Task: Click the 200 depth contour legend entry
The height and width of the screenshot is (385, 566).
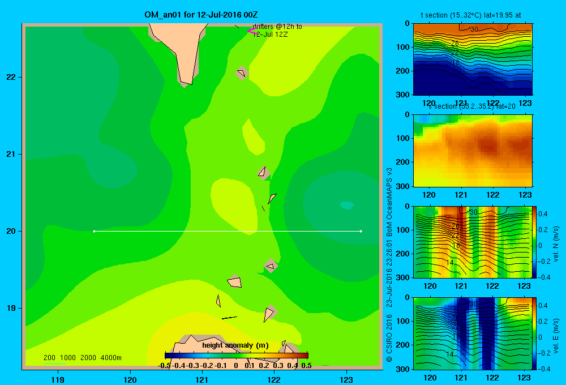Action: 49,358
